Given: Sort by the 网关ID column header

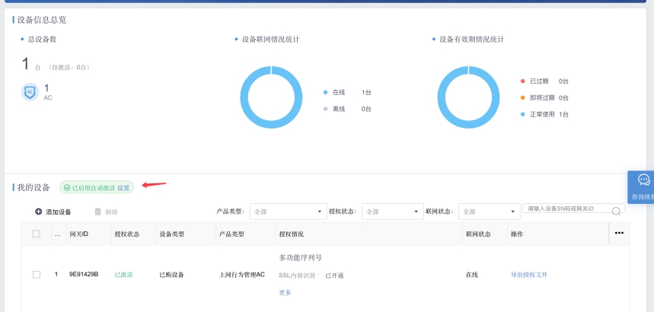Looking at the screenshot, I should [79, 234].
